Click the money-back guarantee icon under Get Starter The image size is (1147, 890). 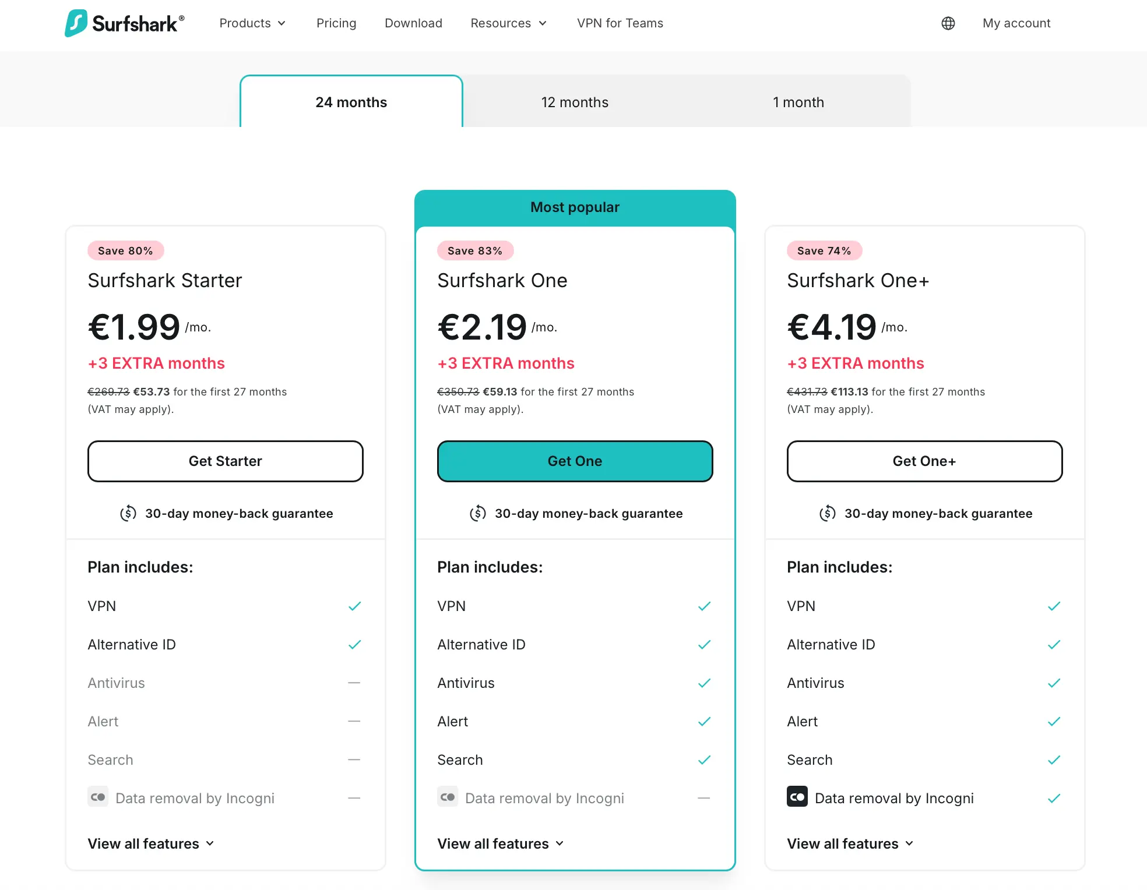[x=128, y=513]
